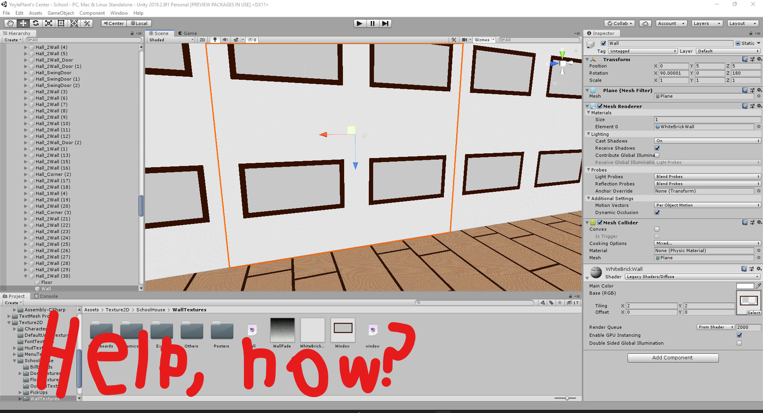Screen dimensions: 763x413
Task: Enable Convex on the Mesh Collider
Action: (657, 229)
